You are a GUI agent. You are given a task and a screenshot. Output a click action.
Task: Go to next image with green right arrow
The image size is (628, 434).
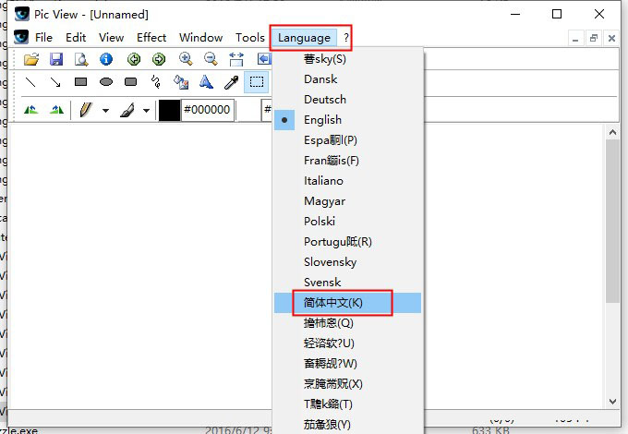coord(159,59)
